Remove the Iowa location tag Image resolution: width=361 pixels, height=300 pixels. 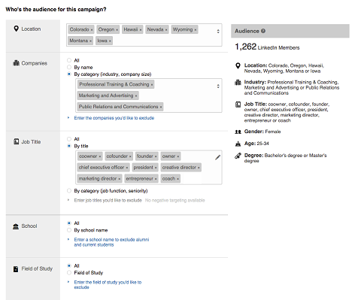pos(110,41)
